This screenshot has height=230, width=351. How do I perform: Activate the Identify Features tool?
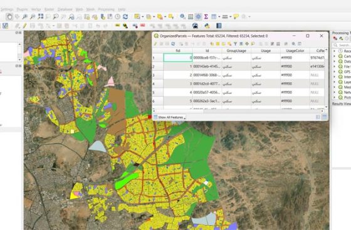click(182, 16)
